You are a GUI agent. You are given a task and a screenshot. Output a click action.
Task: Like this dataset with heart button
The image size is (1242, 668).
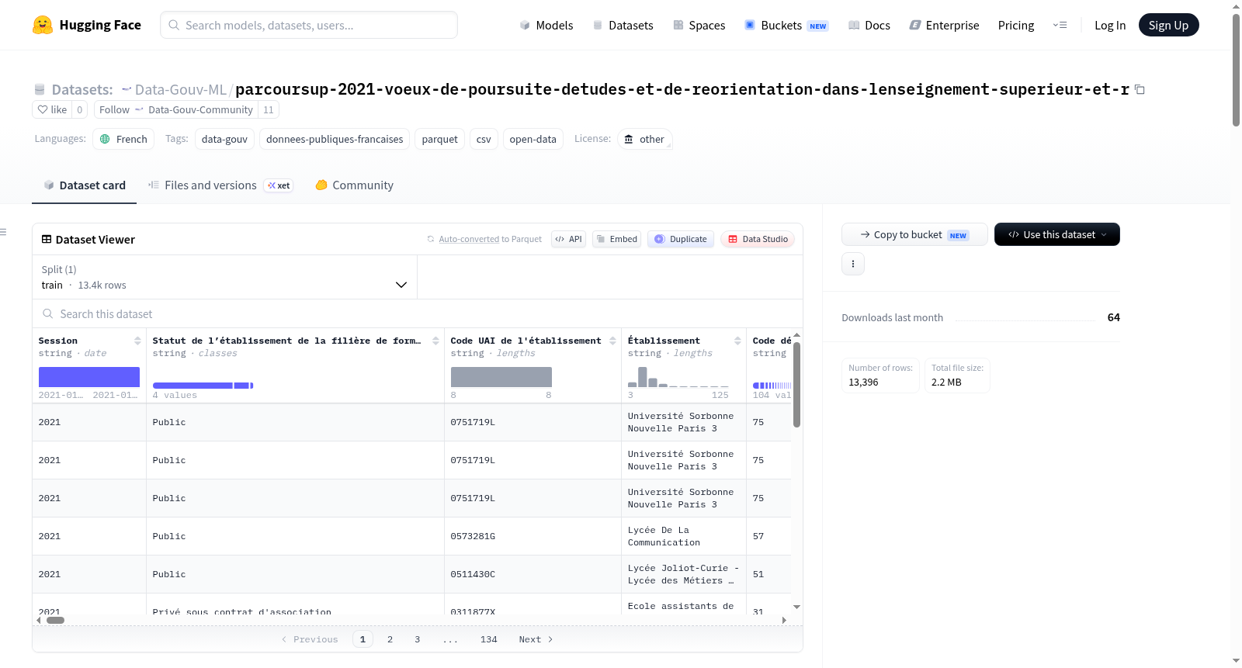point(52,109)
